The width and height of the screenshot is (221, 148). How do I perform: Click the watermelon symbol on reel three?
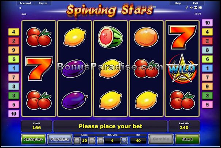tap(110, 37)
